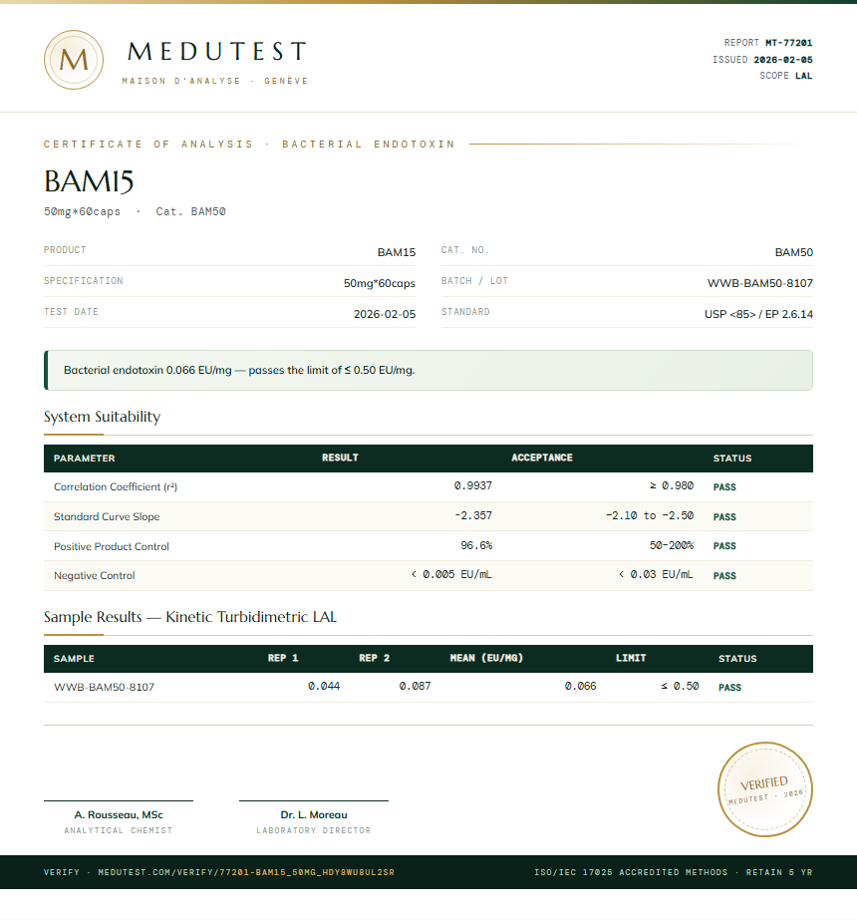Select the BAM15 product heading
857x920 pixels.
point(89,181)
